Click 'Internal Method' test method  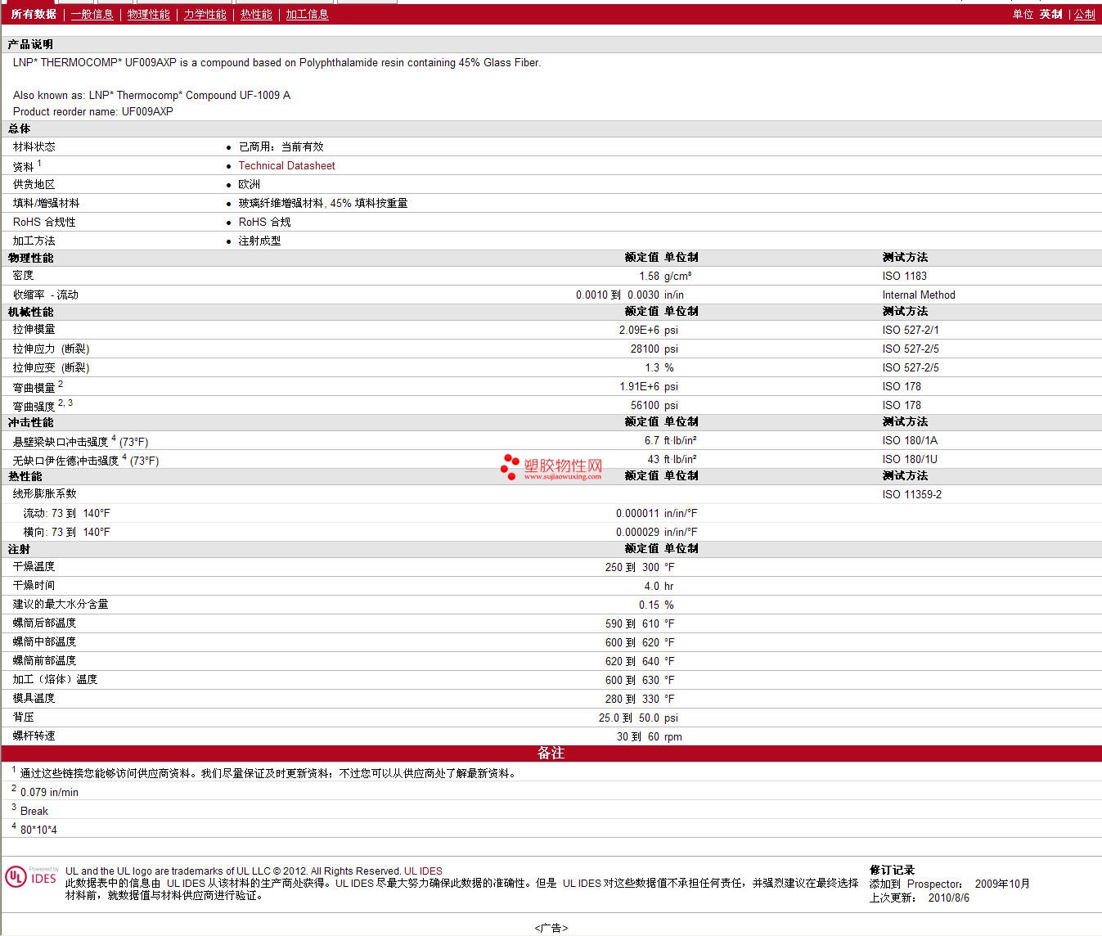pyautogui.click(x=919, y=295)
